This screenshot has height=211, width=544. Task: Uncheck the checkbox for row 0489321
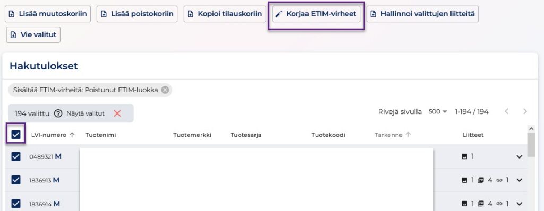tap(16, 156)
